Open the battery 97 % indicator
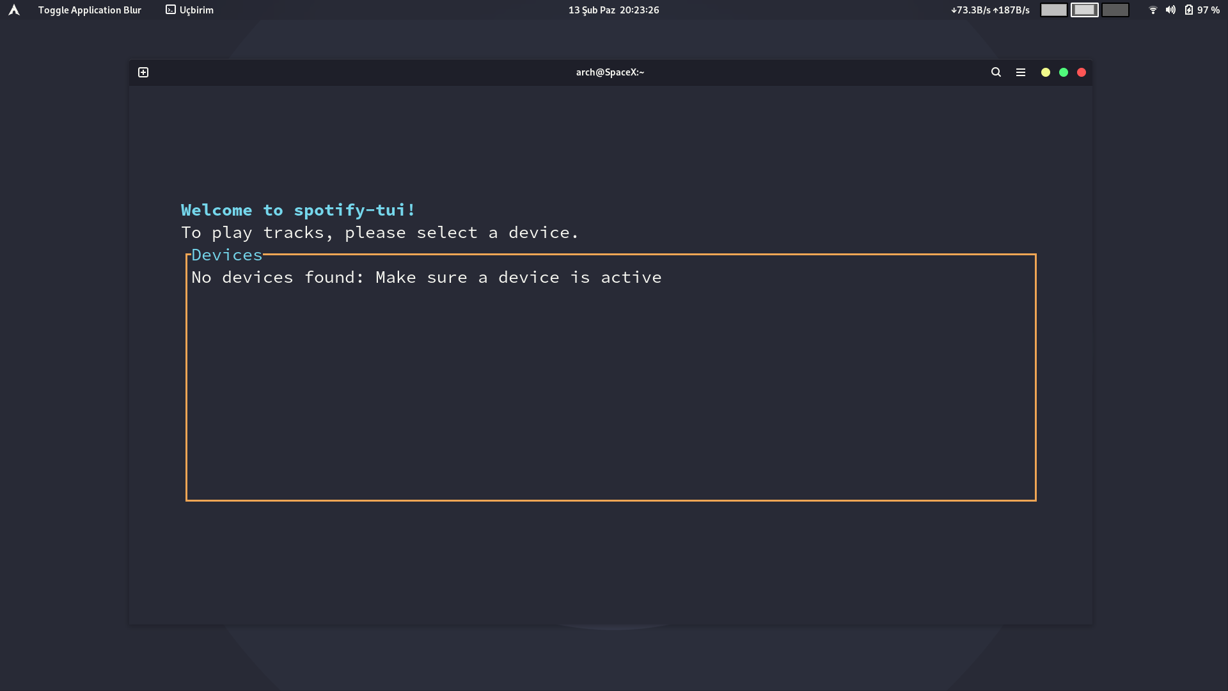1228x691 pixels. click(x=1202, y=10)
